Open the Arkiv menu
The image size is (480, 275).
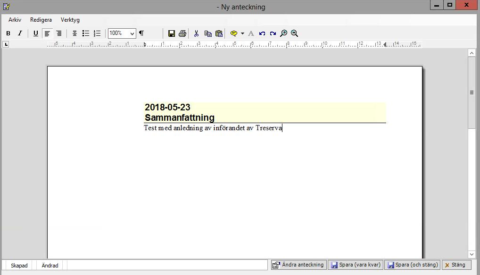click(x=15, y=20)
